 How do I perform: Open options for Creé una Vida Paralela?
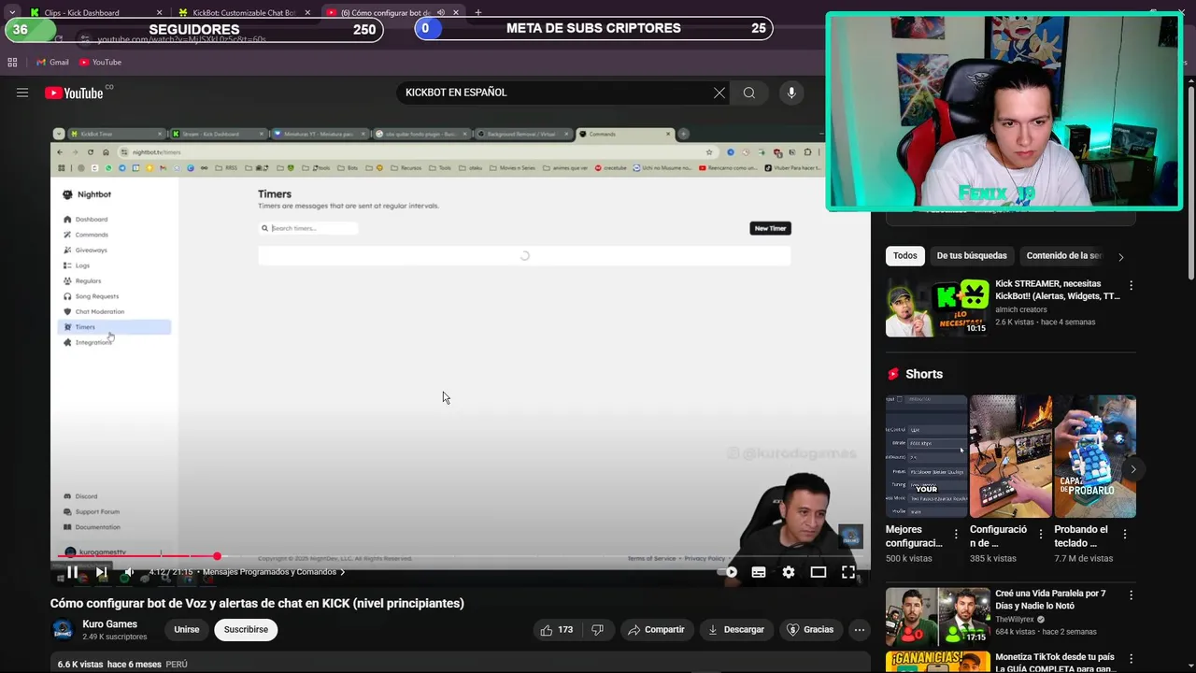pos(1131,595)
